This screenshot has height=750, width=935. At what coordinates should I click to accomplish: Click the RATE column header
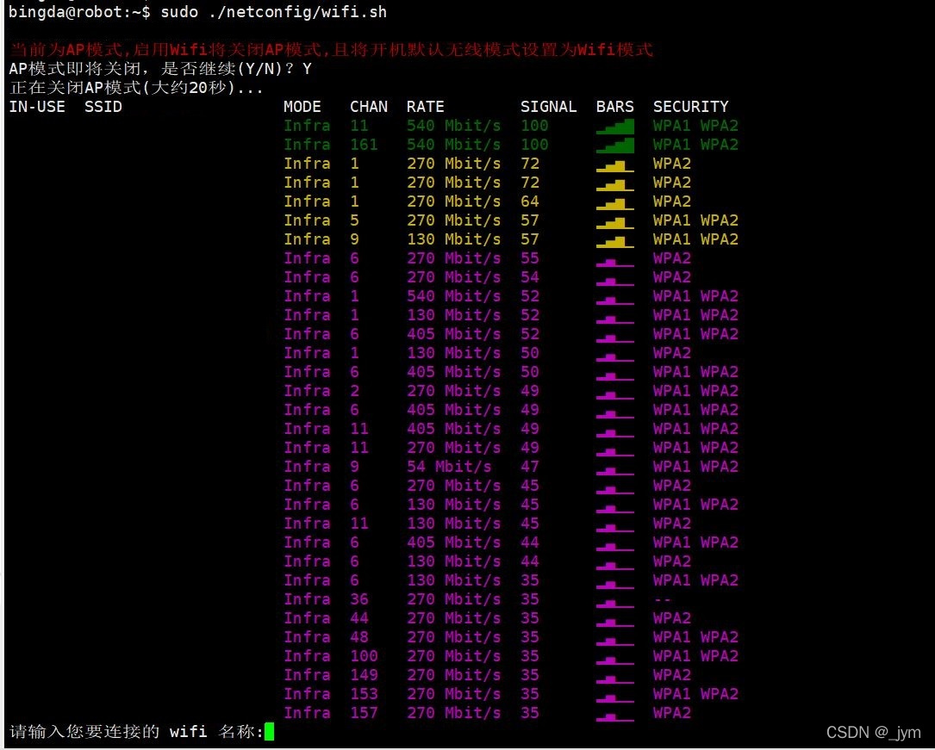[x=425, y=107]
